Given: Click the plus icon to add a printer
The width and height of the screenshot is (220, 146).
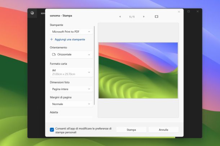Looking at the screenshot, I should coord(52,40).
